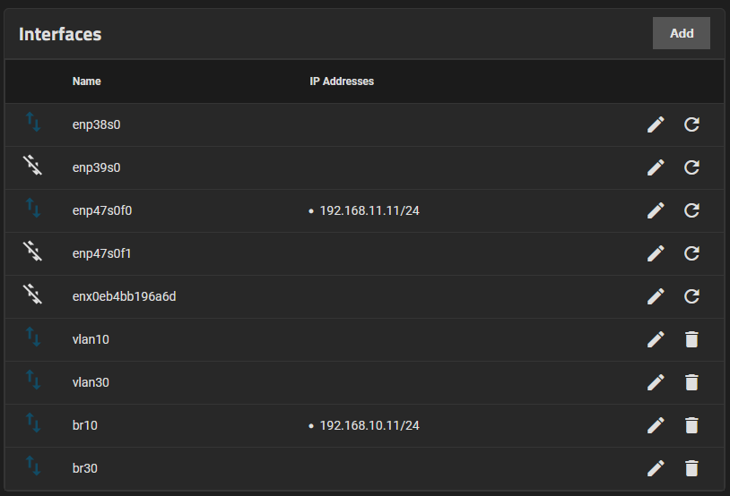Click the enp38s0 link state icon
730x496 pixels.
pyautogui.click(x=33, y=123)
